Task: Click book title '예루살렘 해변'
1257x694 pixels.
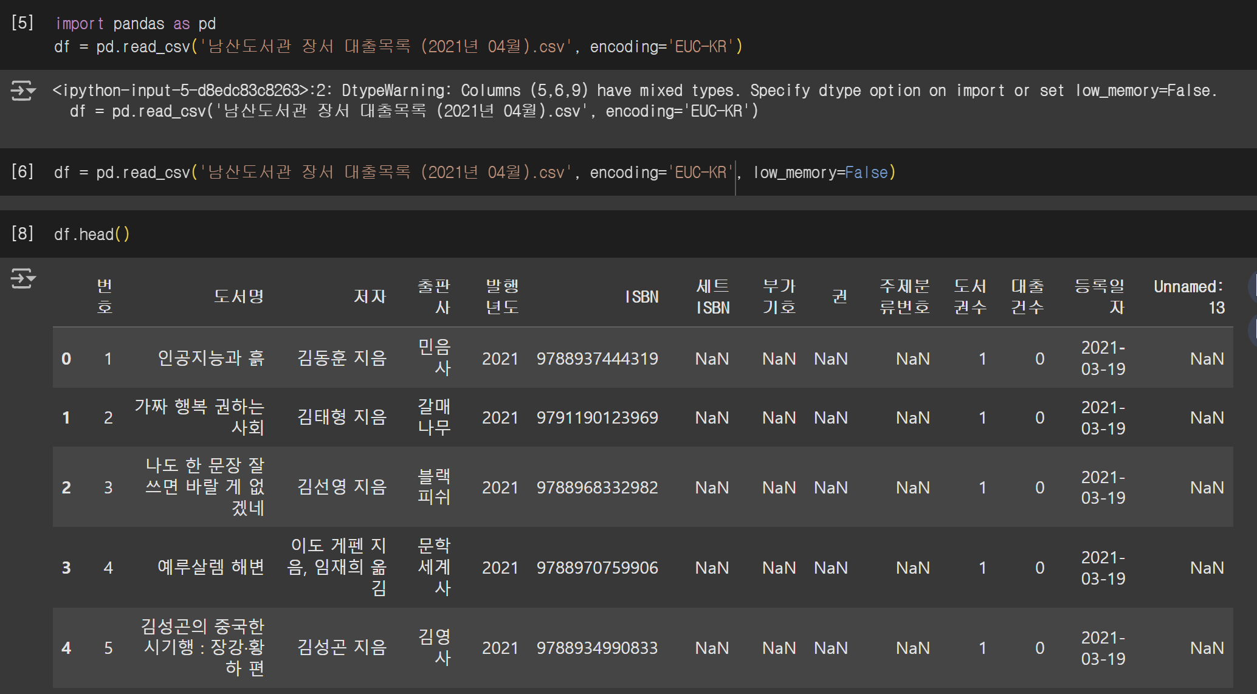Action: [x=211, y=567]
